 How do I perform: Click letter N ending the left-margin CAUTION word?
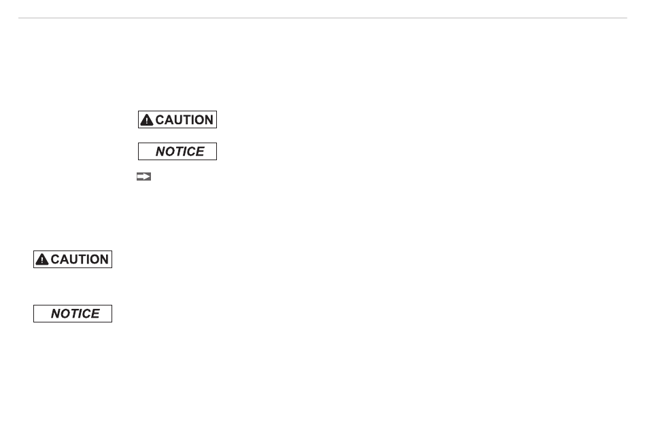pyautogui.click(x=104, y=259)
